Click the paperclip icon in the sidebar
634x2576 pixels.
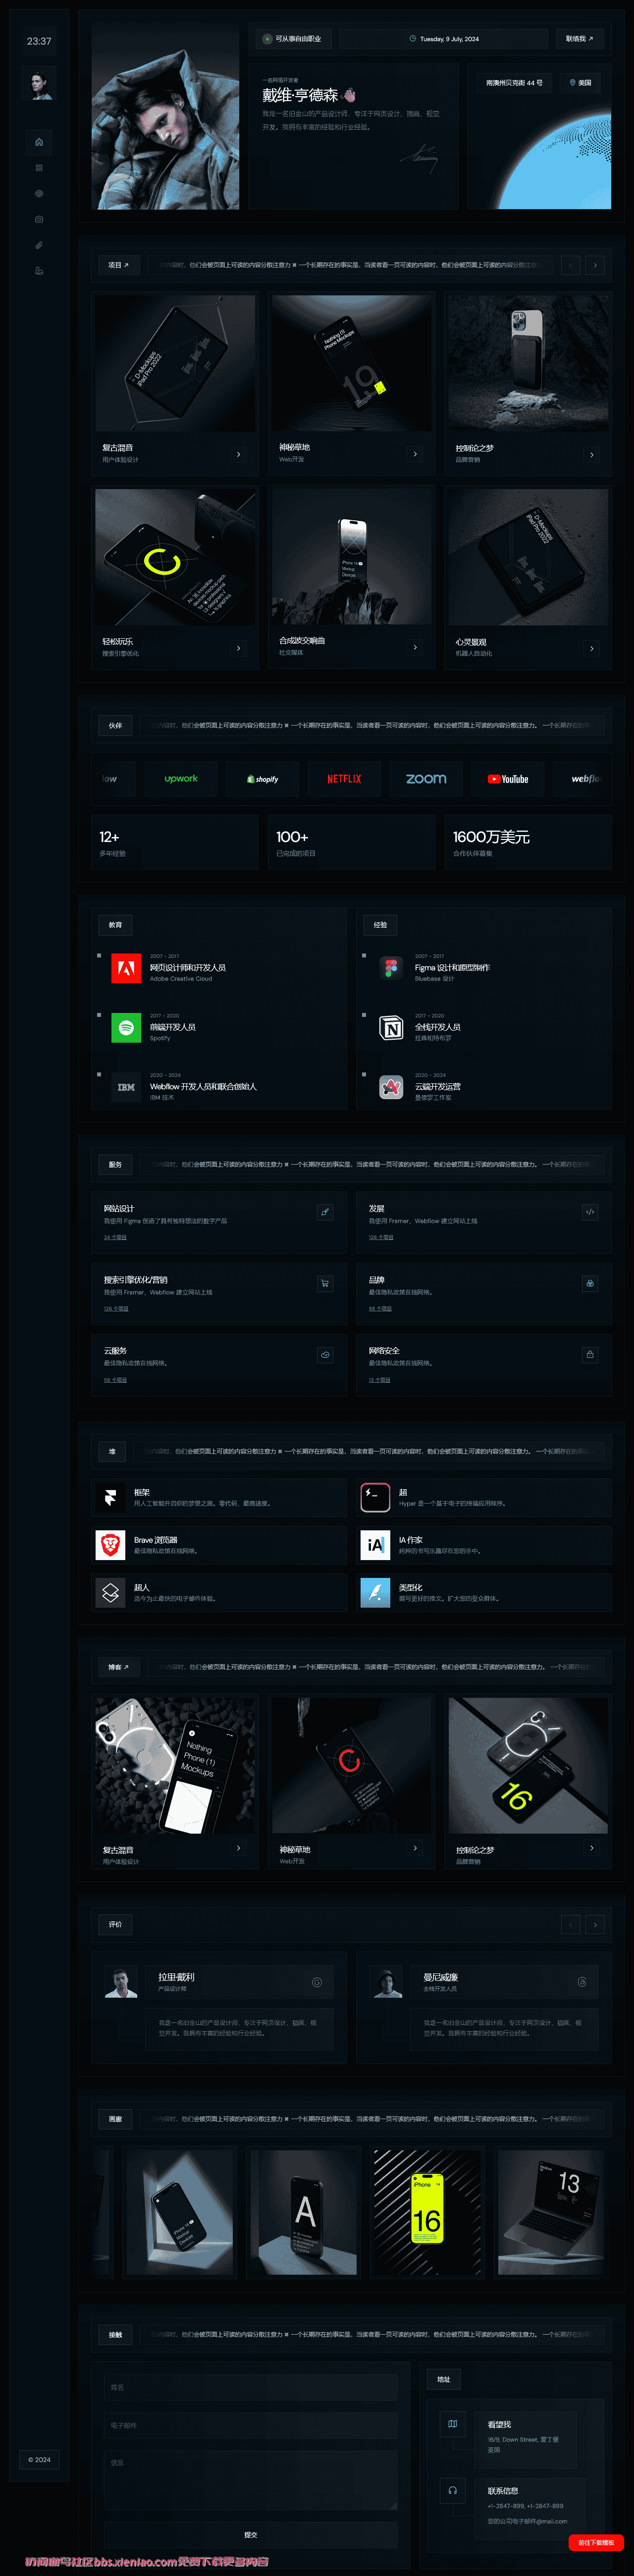coord(39,245)
